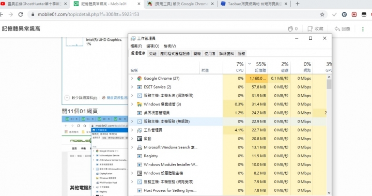372x196 pixels.
Task: Open the round dark-blue extension icon in Chrome toolbar
Action: [x=344, y=14]
